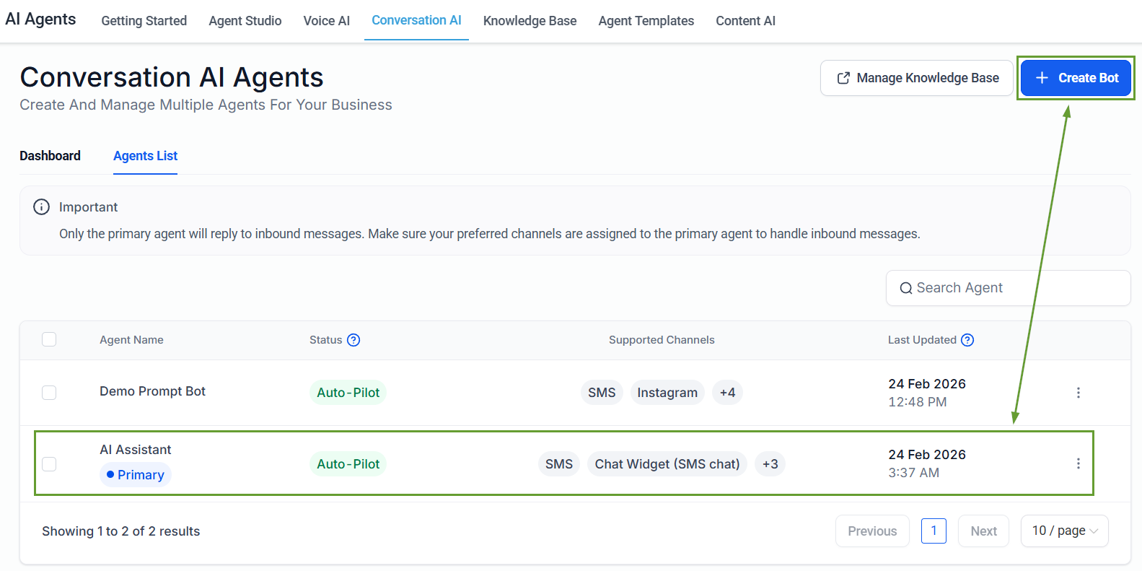Screen dimensions: 1142x571
Task: Toggle the select-all agents header checkbox
Action: [x=49, y=339]
